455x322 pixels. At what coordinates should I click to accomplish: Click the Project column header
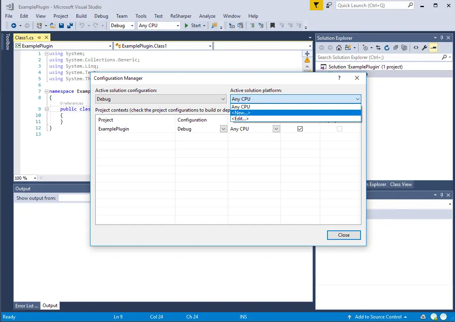tap(105, 120)
